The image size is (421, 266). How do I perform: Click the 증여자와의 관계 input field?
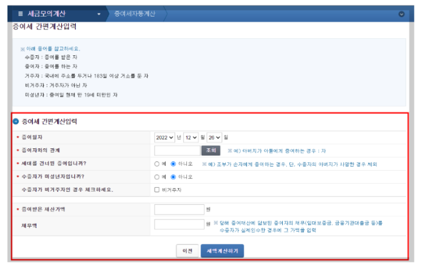click(177, 151)
